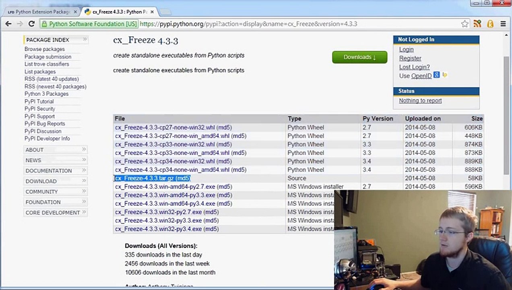The image size is (512, 290).
Task: Download cx_Freeze-4.3.3.win32-py2.7.exe
Action: 159,212
